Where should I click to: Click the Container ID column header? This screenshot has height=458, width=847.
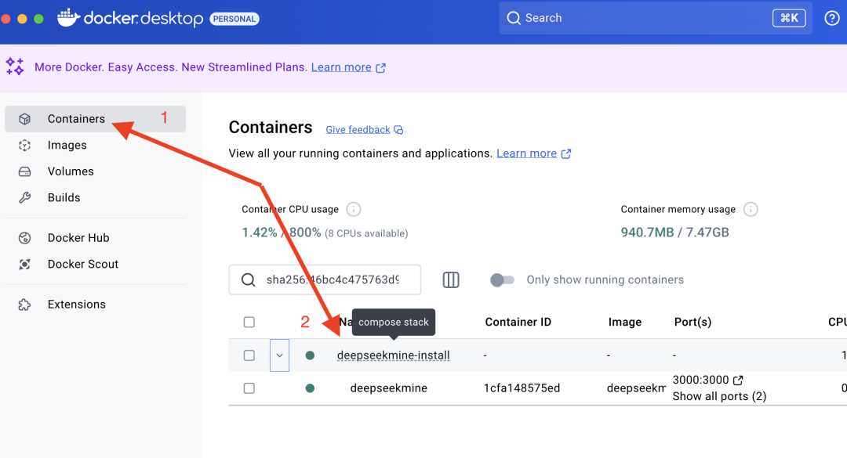coord(518,322)
